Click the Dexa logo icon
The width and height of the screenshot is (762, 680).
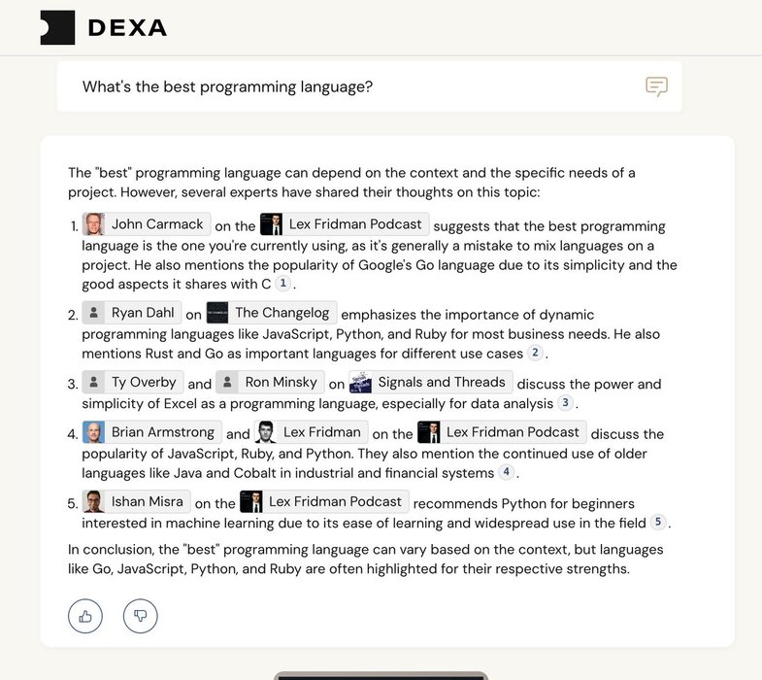pos(57,27)
